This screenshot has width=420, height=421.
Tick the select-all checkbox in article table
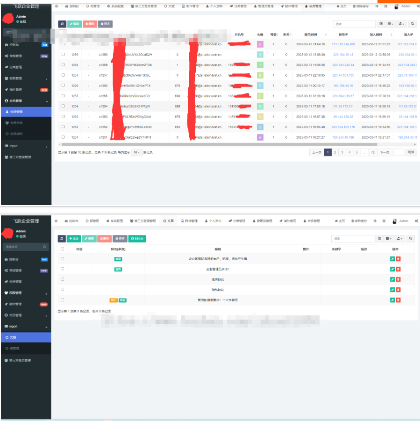(x=63, y=249)
